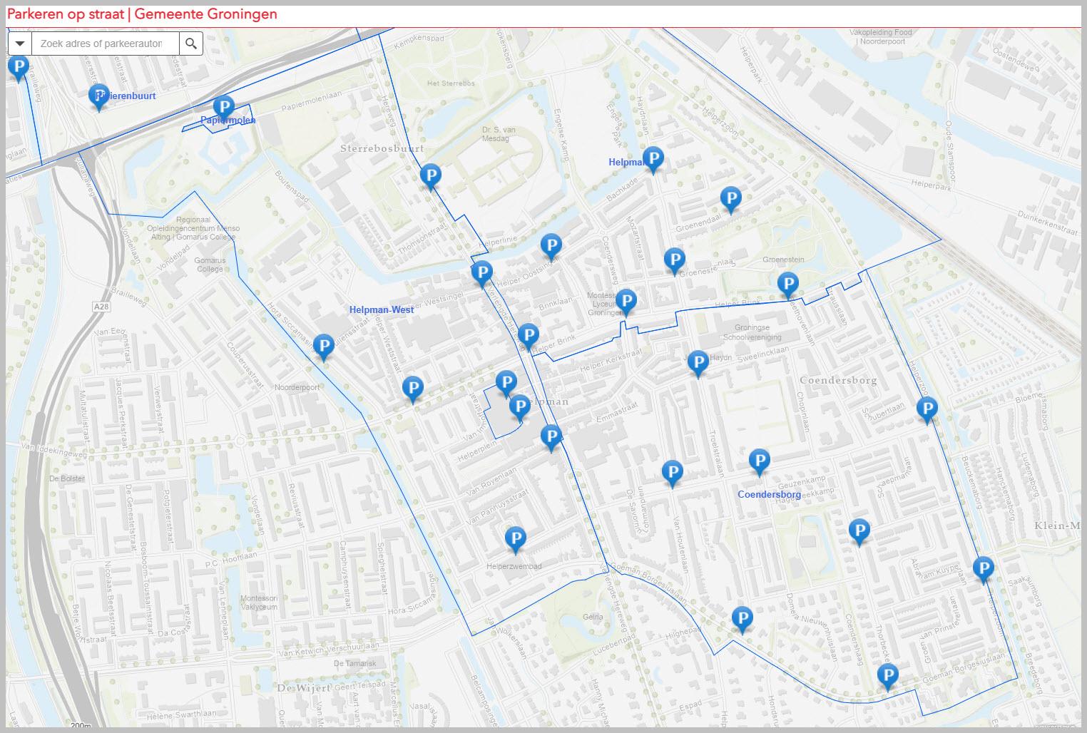
Task: Select parking marker beside Helpman label
Action: [x=653, y=158]
